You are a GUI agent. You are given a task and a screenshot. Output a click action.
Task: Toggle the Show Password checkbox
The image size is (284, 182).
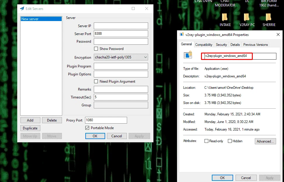tap(96, 49)
